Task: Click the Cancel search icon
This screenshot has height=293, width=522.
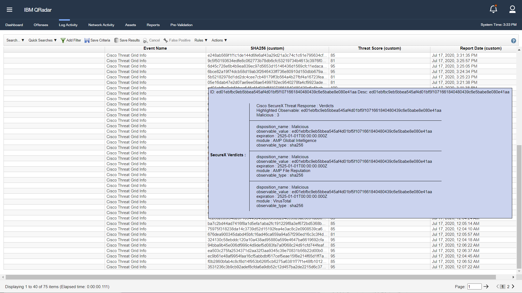Action: (145, 40)
